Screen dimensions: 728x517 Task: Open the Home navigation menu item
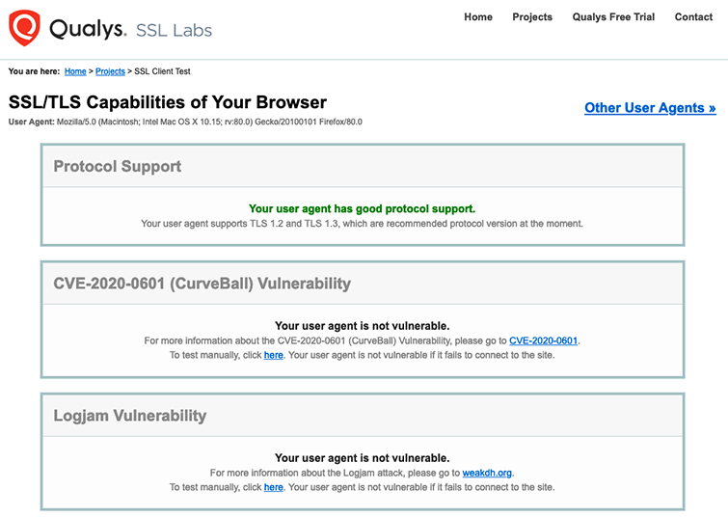pyautogui.click(x=478, y=16)
